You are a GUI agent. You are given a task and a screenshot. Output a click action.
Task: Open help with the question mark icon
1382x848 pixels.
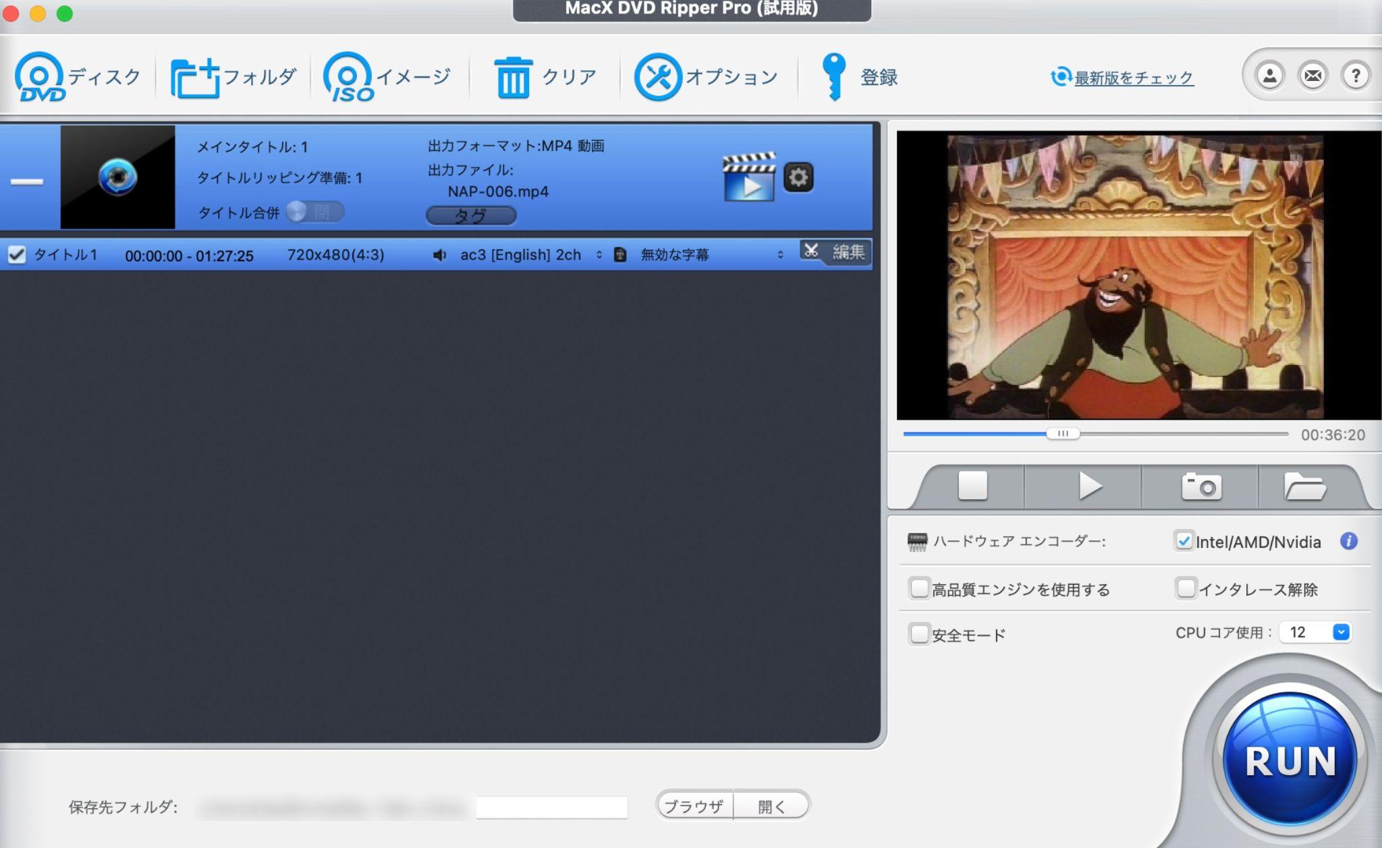(1356, 76)
